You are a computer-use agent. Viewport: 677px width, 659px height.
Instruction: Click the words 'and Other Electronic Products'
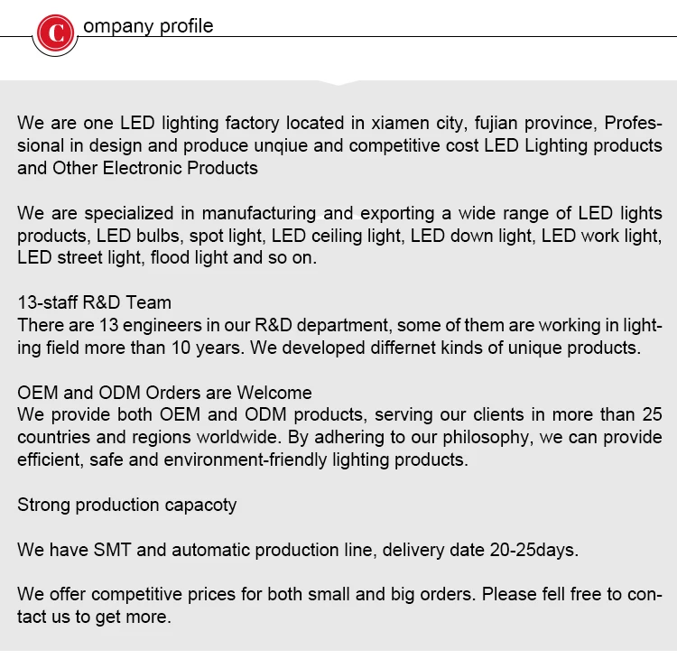(x=137, y=168)
